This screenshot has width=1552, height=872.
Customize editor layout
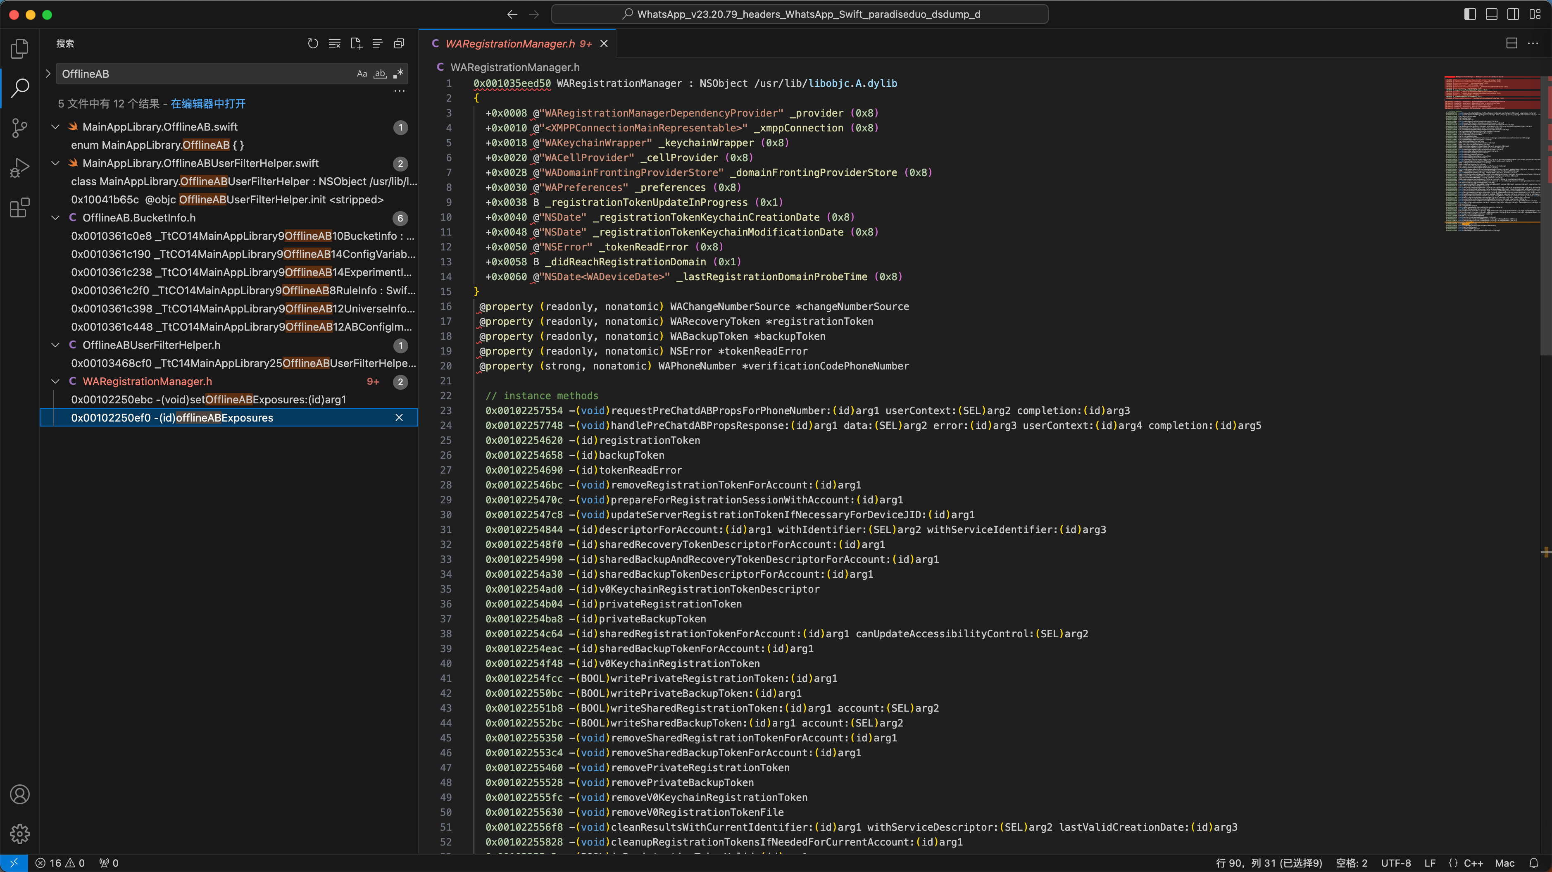click(1535, 14)
